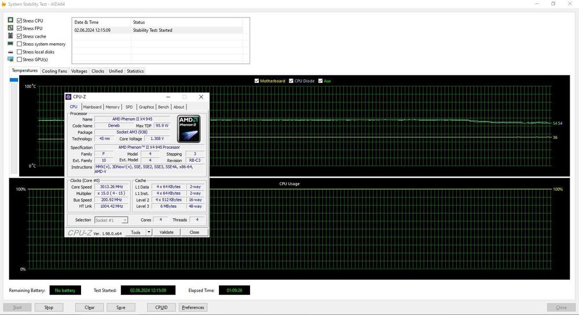Click the Level 3 cache 6 MBytes value

pos(168,206)
